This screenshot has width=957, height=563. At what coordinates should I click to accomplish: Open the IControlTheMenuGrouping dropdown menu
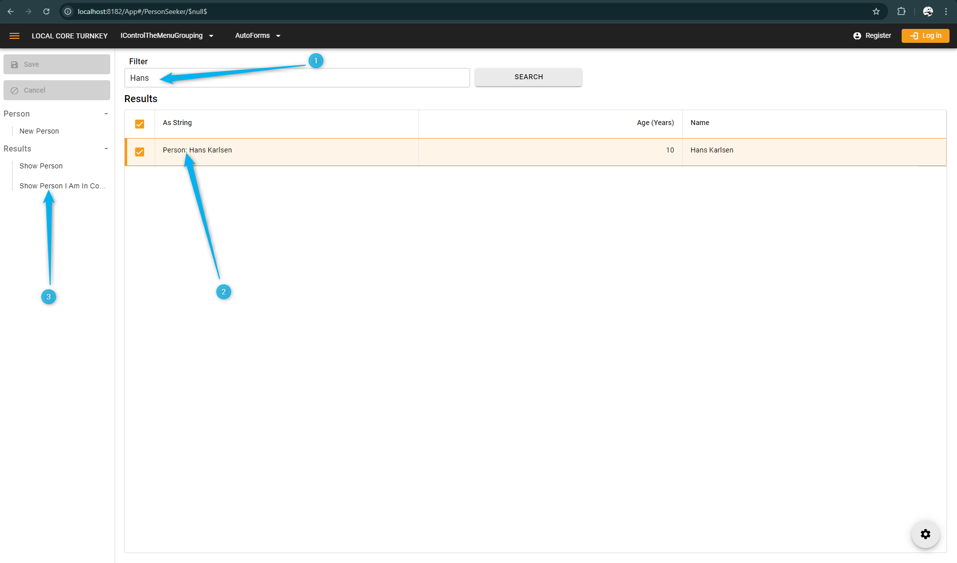pos(167,36)
